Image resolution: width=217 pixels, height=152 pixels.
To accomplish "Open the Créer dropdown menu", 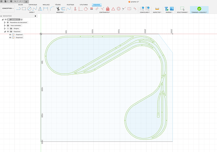I will click(x=31, y=12).
